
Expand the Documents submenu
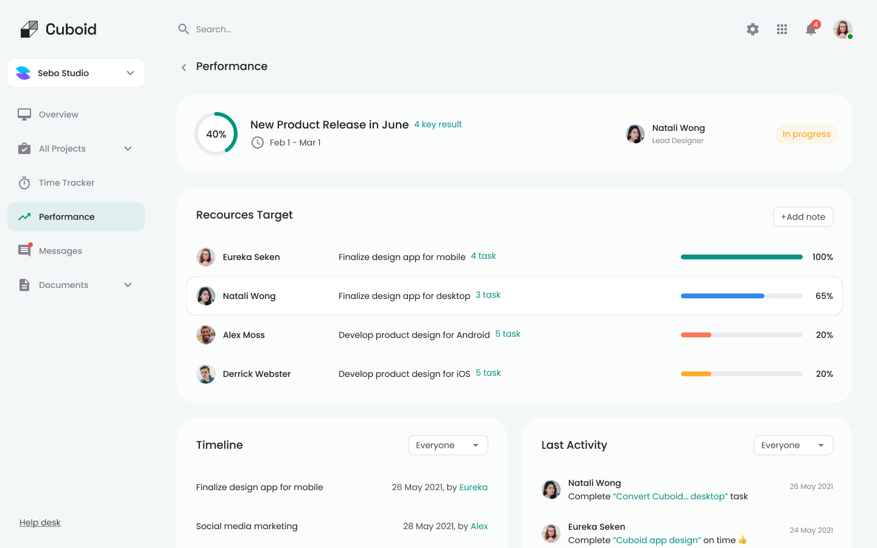[128, 285]
